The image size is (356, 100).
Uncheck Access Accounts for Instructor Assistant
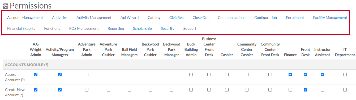pos(322,75)
